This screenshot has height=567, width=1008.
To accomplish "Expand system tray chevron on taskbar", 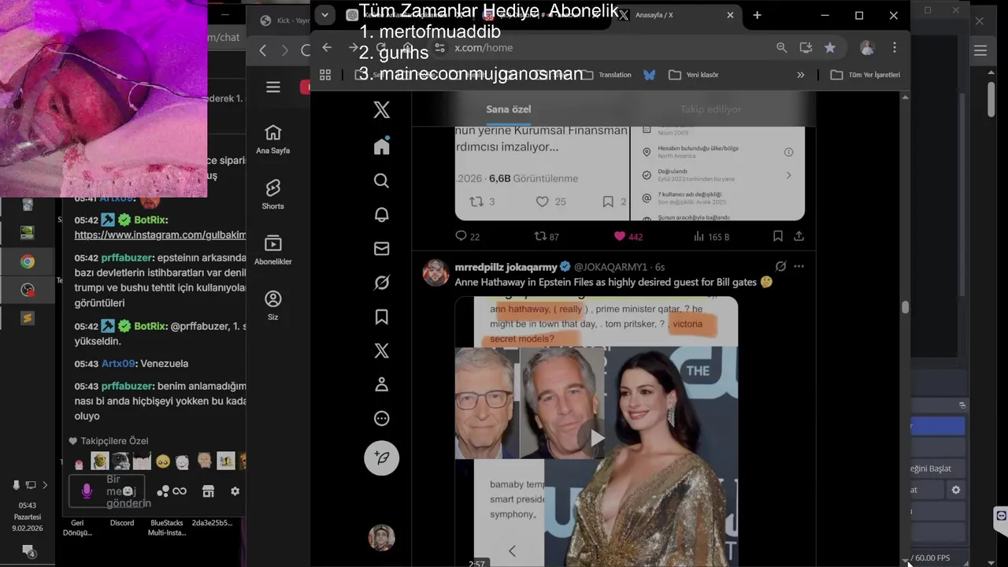I will tap(45, 485).
